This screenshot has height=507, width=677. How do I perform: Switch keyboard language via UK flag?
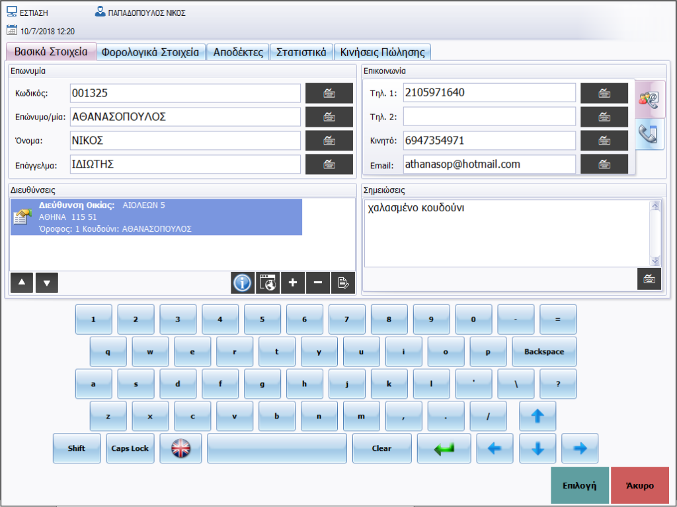tap(180, 448)
